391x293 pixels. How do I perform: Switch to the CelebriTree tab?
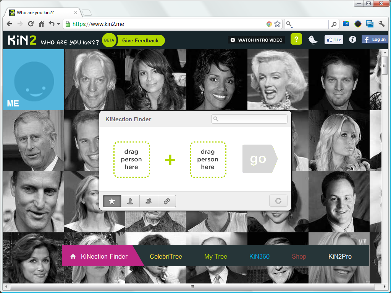pos(166,256)
